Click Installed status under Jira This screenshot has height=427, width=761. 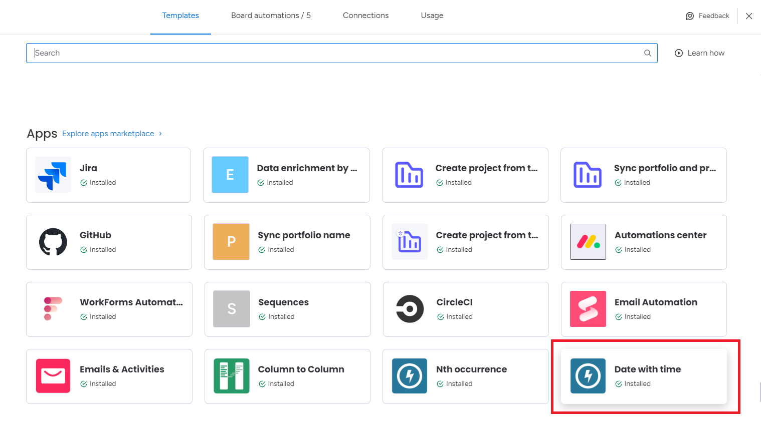[x=98, y=183]
